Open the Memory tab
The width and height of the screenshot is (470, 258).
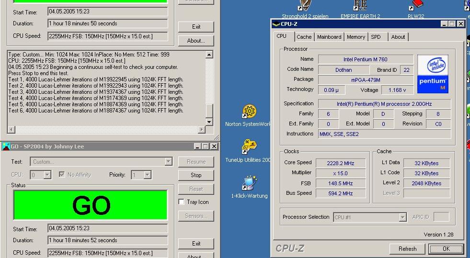tap(356, 37)
